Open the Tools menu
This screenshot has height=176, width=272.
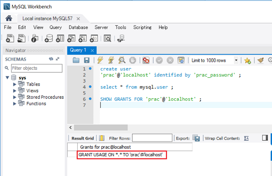tap(121, 28)
